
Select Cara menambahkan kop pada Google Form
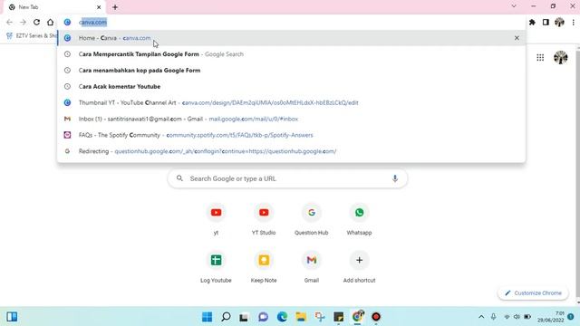(291, 71)
